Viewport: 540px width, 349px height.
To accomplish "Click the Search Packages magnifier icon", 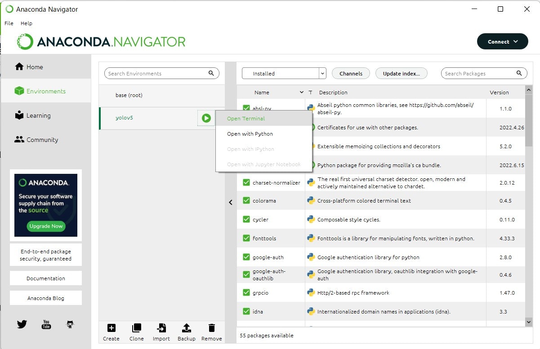I will pos(519,73).
